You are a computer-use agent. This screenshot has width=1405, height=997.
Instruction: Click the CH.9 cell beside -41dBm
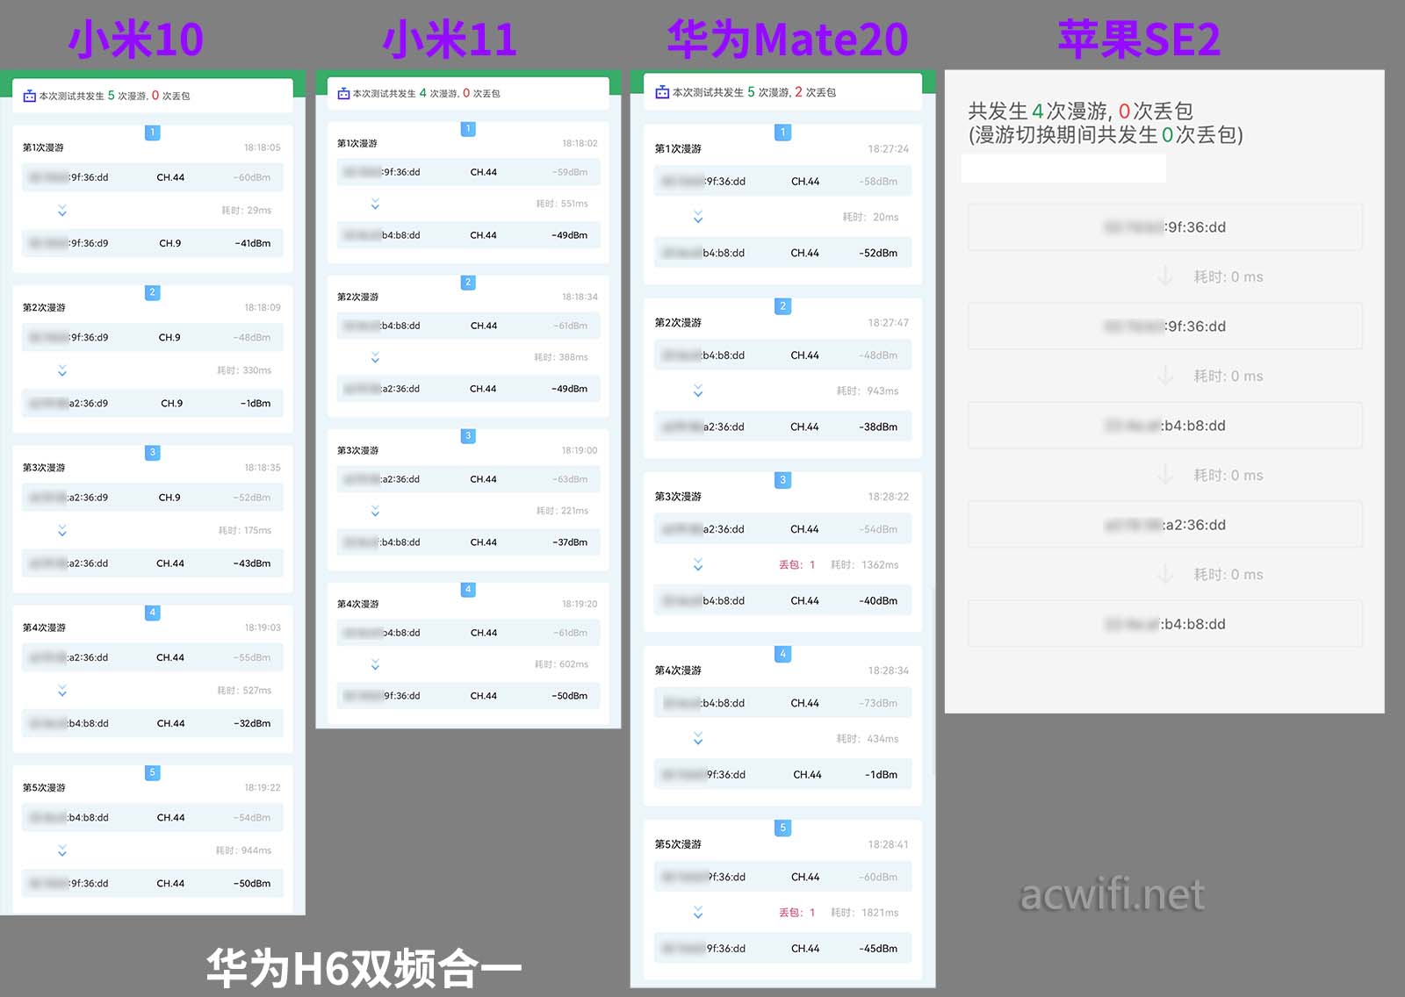pyautogui.click(x=170, y=243)
